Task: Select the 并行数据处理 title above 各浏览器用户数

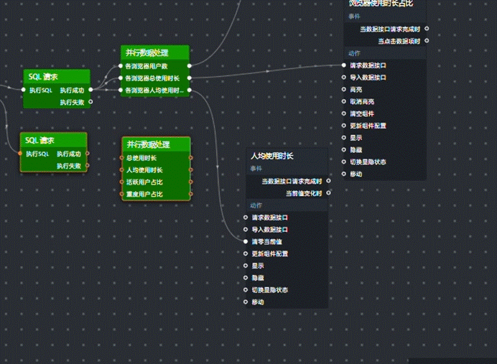Action: [x=147, y=52]
